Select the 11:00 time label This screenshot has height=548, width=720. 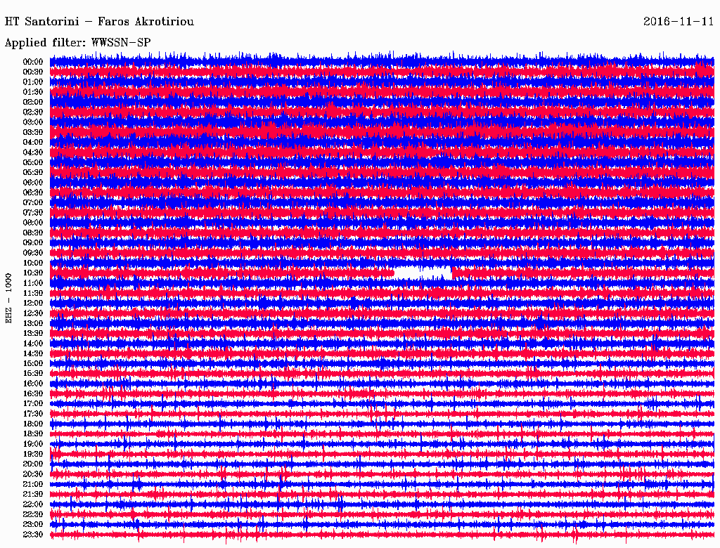[x=33, y=282]
